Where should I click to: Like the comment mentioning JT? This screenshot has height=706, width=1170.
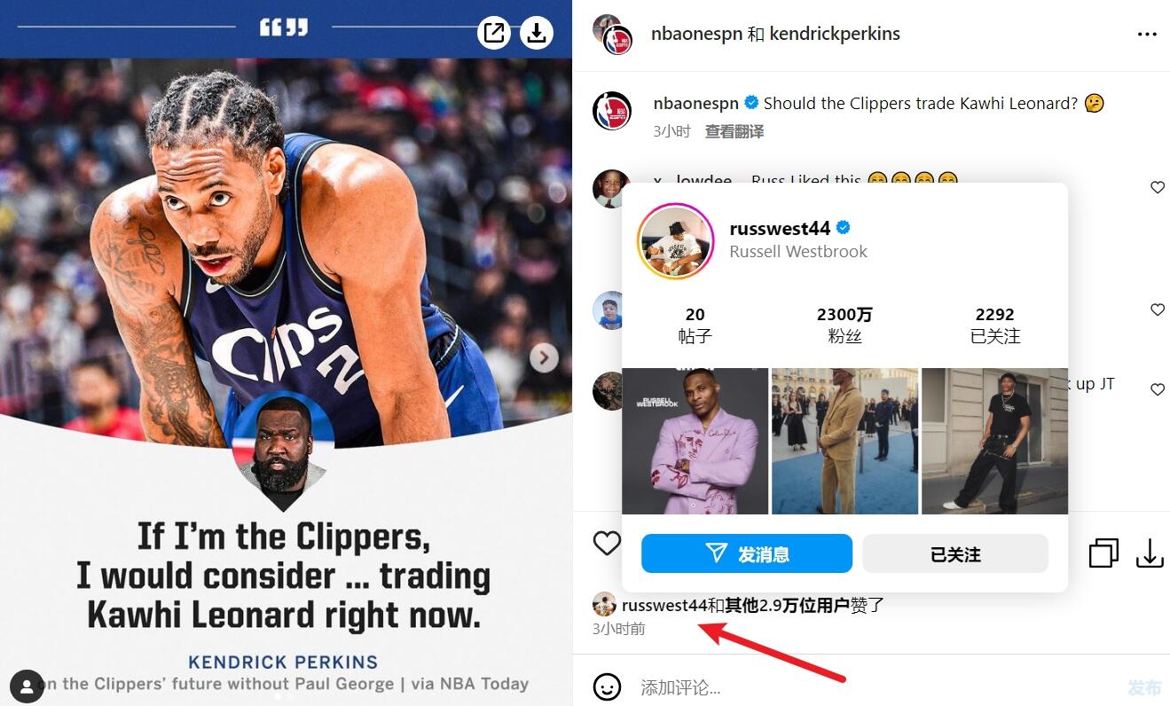coord(1157,389)
